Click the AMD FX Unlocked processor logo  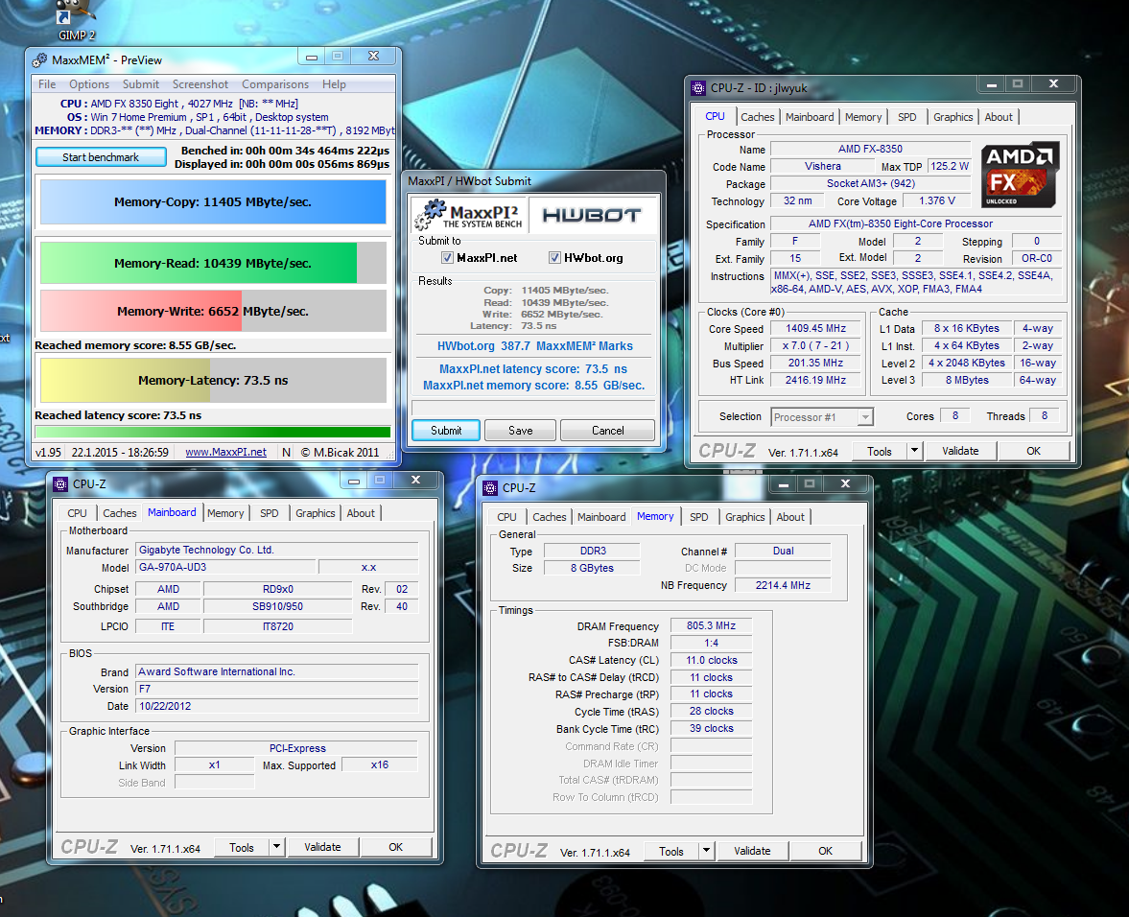click(x=1020, y=175)
